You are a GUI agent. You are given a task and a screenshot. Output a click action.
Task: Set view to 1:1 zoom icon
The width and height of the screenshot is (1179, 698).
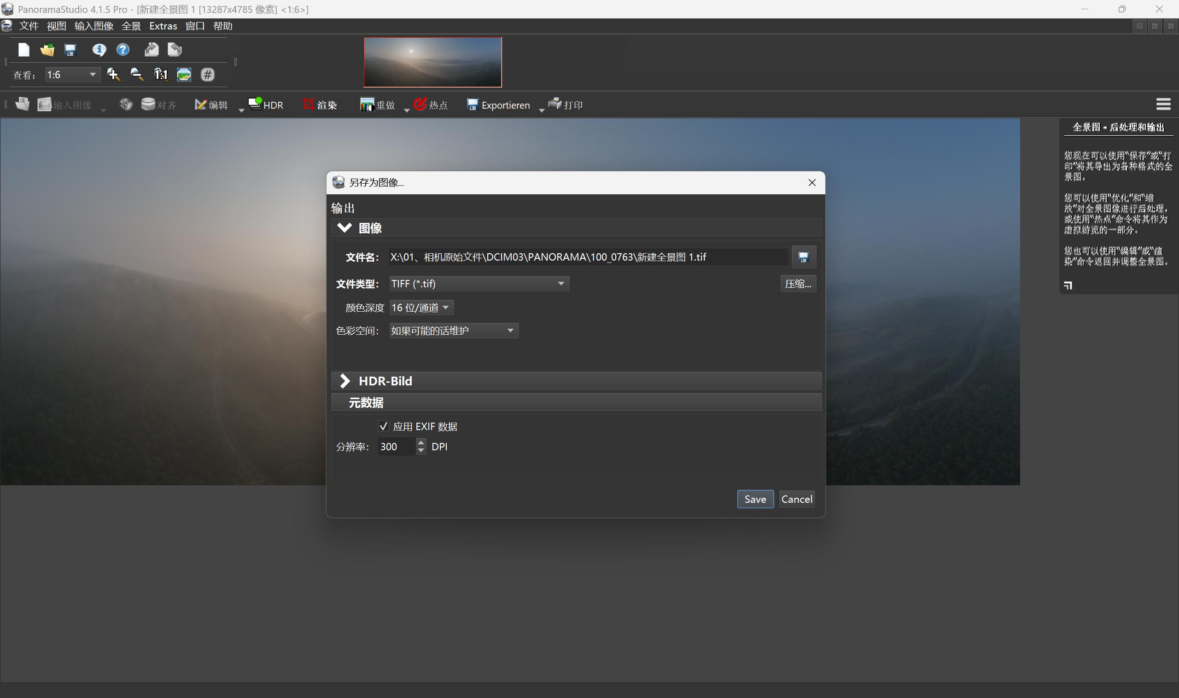click(x=160, y=74)
